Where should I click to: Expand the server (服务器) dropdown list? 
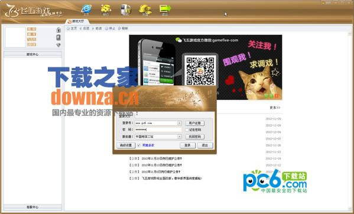pyautogui.click(x=179, y=137)
